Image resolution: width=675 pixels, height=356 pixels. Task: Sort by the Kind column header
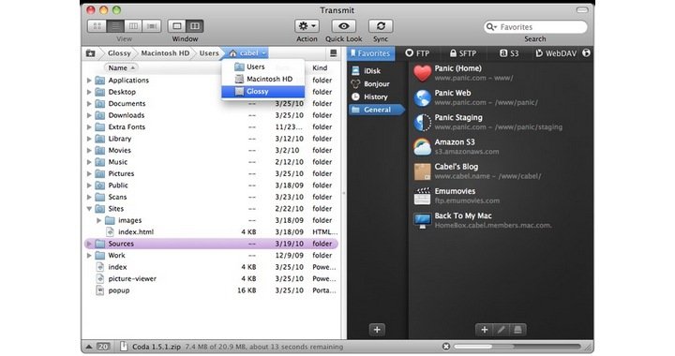tap(320, 68)
